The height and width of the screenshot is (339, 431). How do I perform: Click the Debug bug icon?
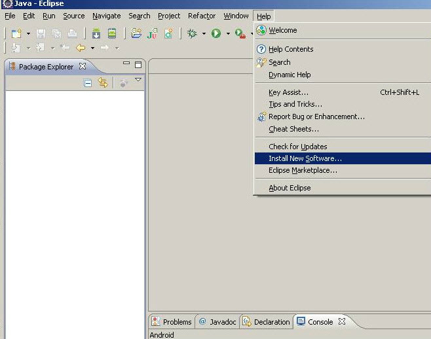193,33
